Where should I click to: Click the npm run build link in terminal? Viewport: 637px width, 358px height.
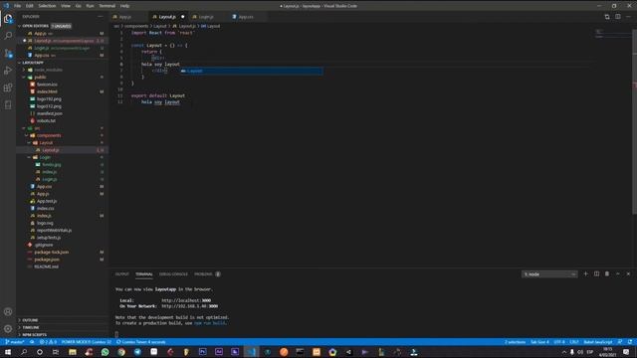coord(210,323)
